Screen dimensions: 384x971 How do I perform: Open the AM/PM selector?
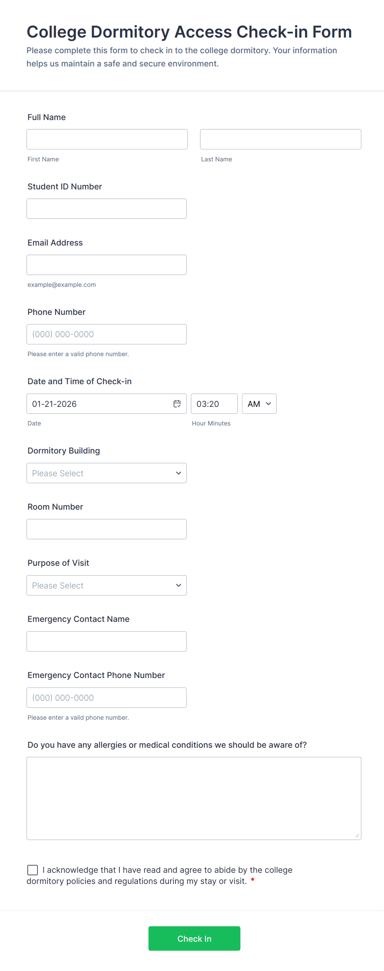tap(259, 404)
